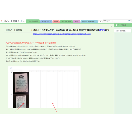Viewport: 132px width, 132px height.
Task: Select the このノートの特長 page in the page list
Action: 122,31
